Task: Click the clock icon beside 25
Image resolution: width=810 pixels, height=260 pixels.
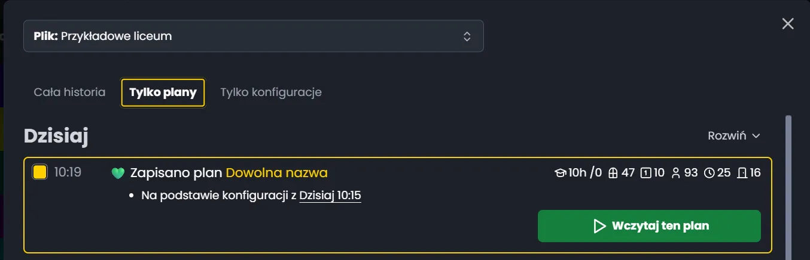Action: coord(709,173)
